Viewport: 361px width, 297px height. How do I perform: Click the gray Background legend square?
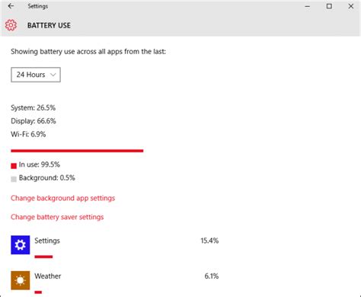[14, 179]
